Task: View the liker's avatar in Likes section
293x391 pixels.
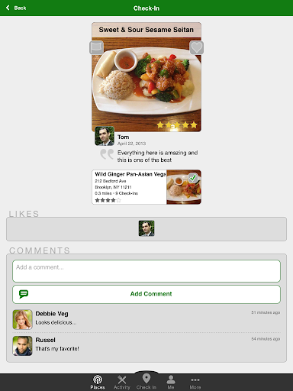Action: (146, 228)
